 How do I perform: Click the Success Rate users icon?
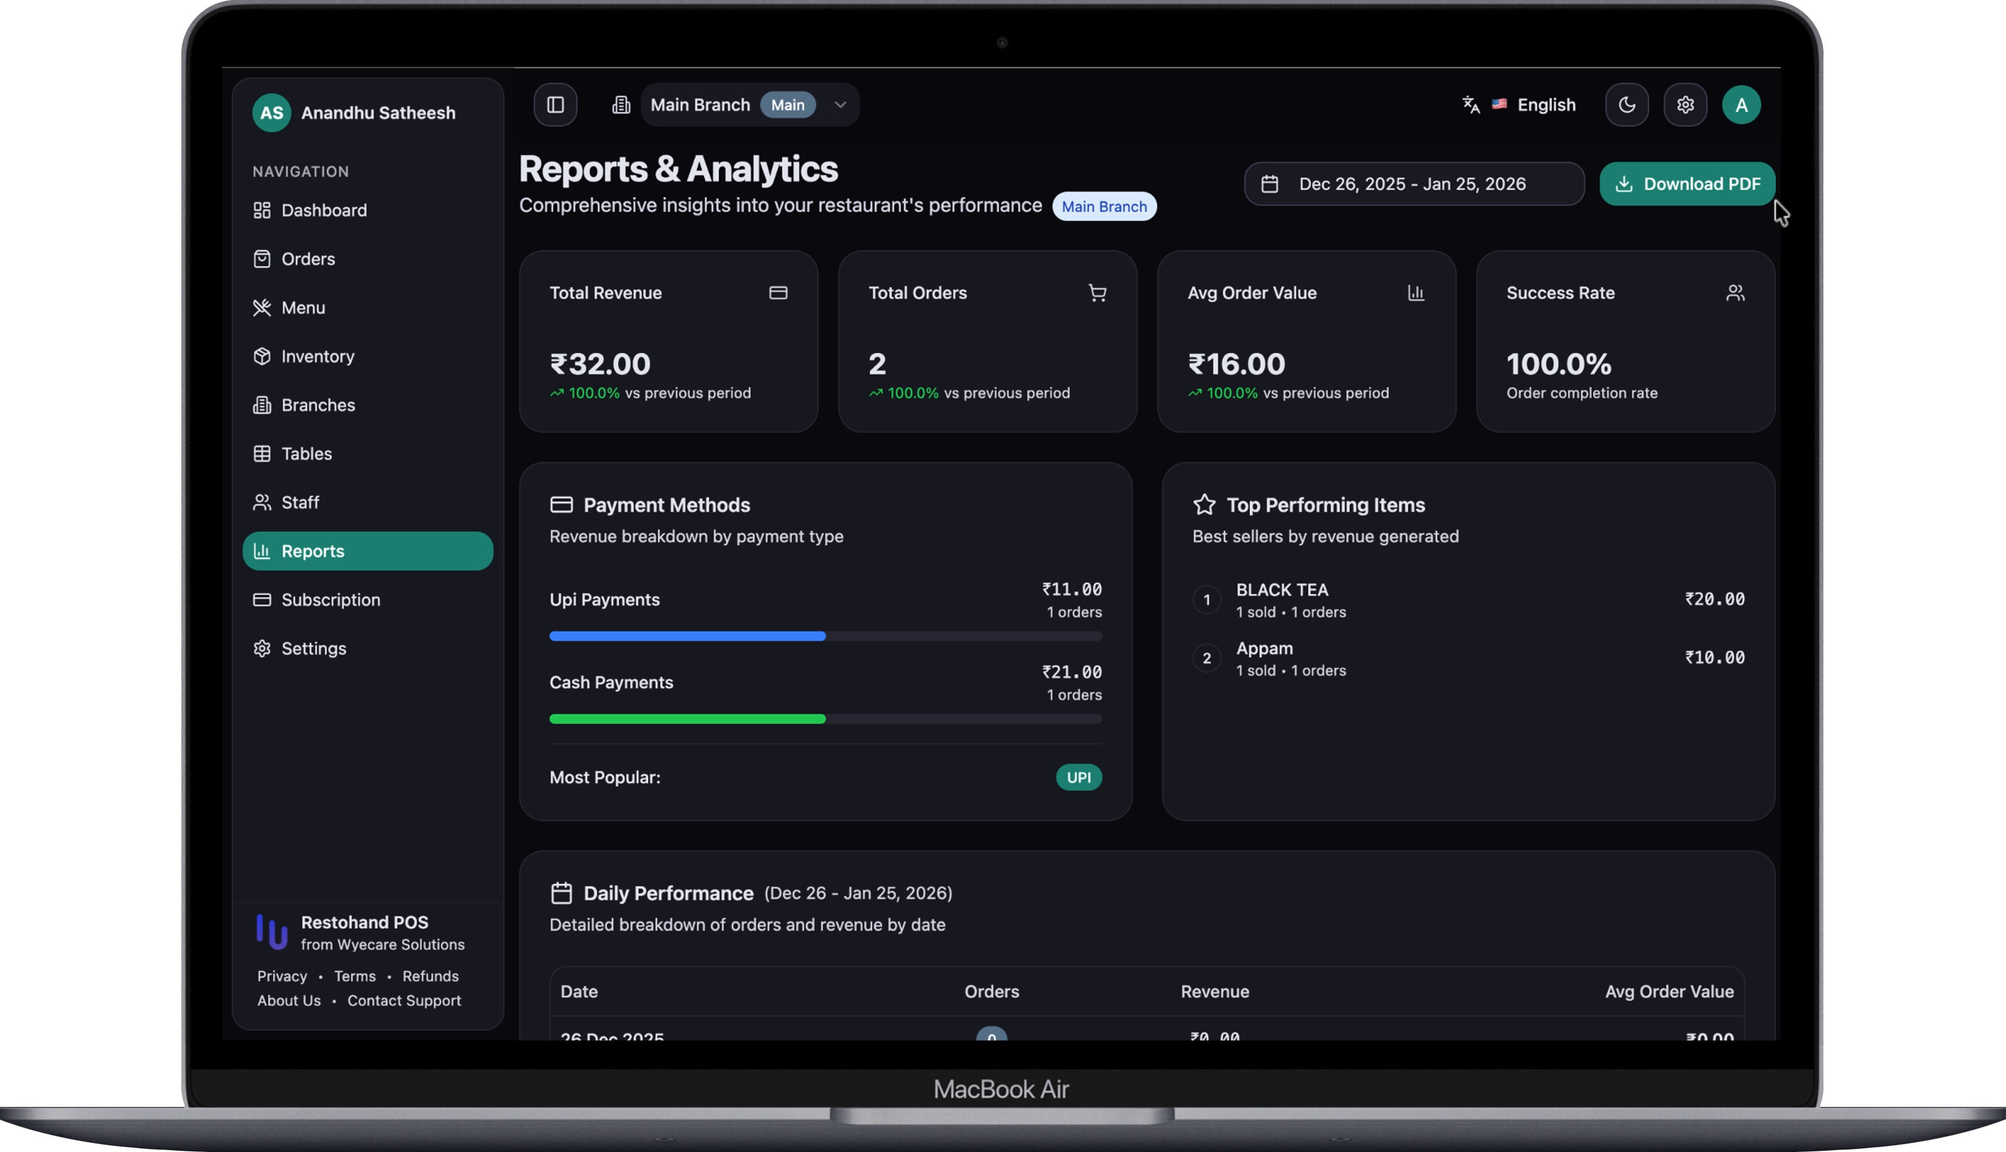(x=1734, y=293)
